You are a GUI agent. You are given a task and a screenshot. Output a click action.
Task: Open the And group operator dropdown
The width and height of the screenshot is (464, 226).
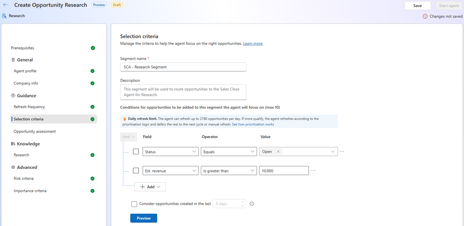tap(129, 137)
